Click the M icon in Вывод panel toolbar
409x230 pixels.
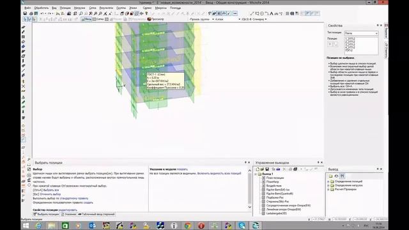(343, 176)
